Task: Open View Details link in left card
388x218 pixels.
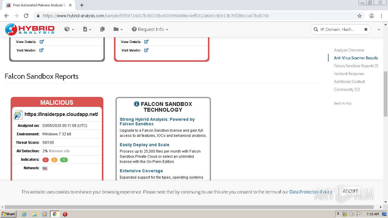Action: point(42,41)
